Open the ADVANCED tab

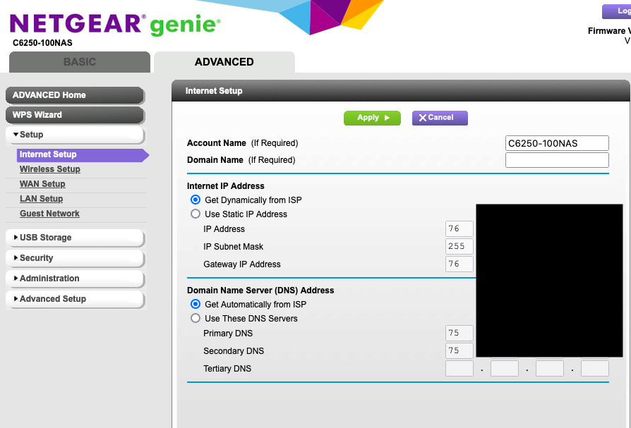pyautogui.click(x=224, y=62)
